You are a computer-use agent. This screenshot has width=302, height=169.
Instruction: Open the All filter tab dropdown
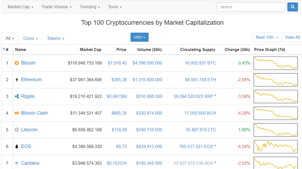tap(10, 38)
